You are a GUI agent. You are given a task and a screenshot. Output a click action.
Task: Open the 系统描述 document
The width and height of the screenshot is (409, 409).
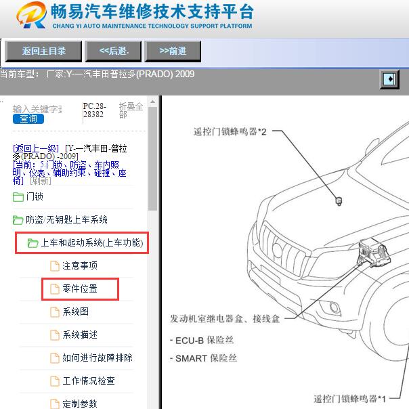click(80, 335)
